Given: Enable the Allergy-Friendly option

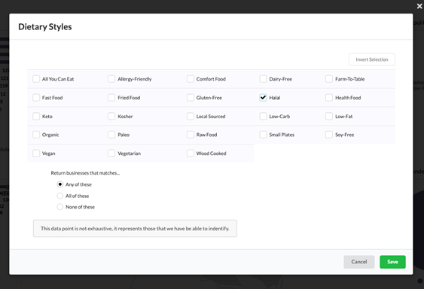Looking at the screenshot, I should 111,79.
